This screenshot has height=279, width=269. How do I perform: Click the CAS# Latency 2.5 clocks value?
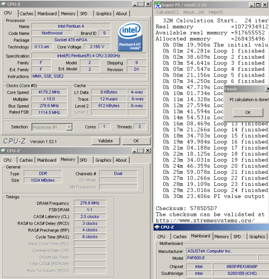click(x=90, y=217)
